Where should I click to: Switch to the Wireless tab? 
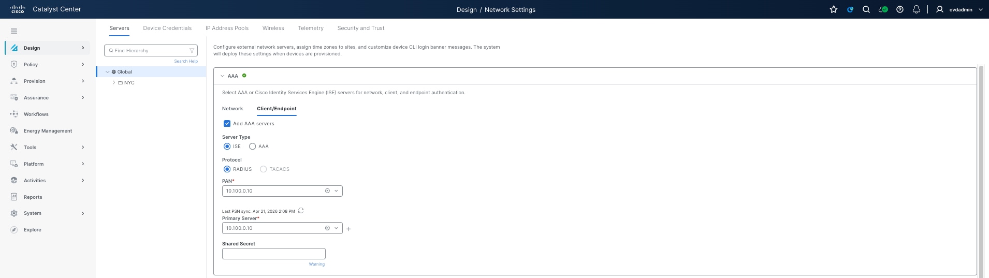(x=273, y=28)
